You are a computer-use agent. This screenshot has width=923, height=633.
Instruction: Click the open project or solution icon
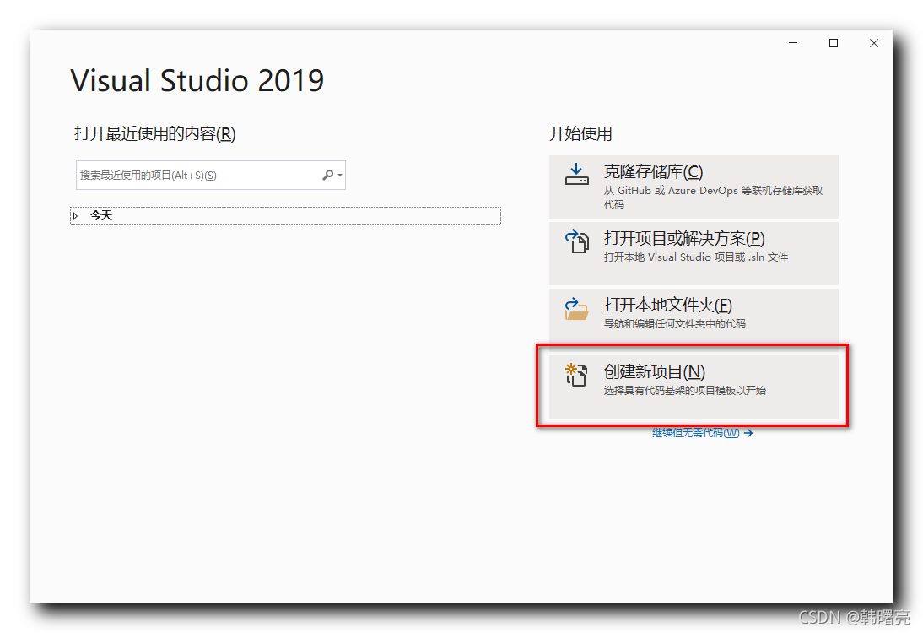[577, 241]
